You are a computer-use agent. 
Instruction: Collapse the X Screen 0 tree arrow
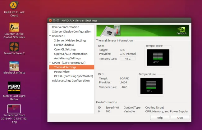(x=50, y=36)
